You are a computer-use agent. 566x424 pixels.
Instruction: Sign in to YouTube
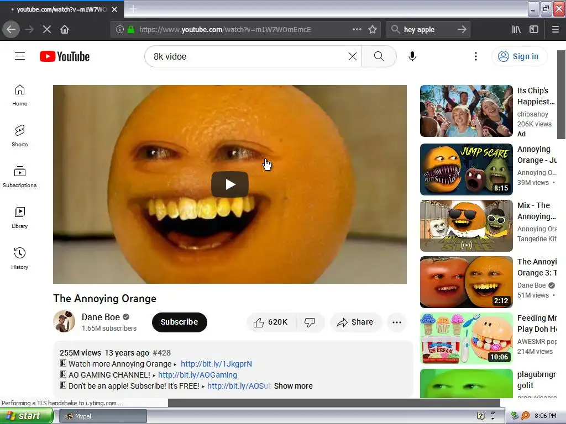click(x=519, y=56)
